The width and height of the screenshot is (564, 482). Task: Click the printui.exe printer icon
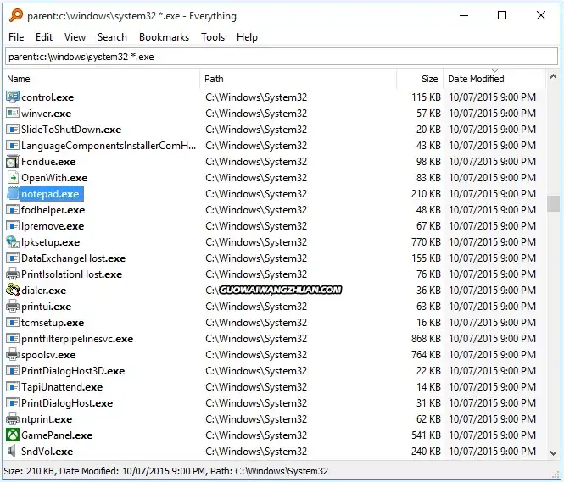click(13, 307)
